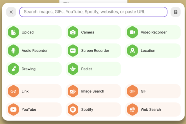
Task: Select the YouTube play icon
Action: point(13,109)
